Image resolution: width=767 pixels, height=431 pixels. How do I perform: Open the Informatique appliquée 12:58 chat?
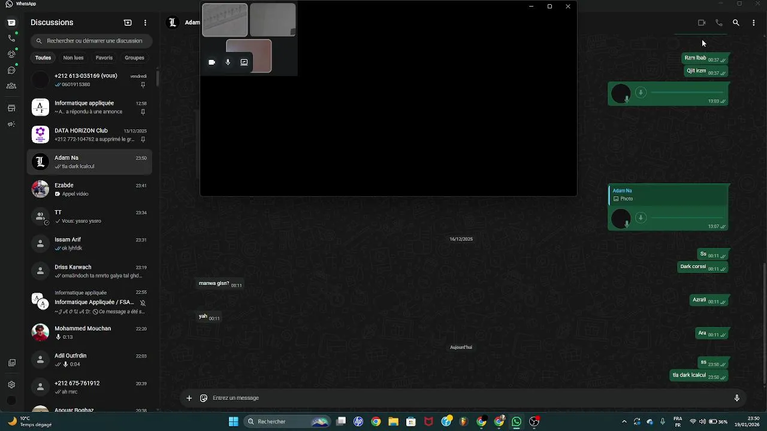[x=89, y=108]
